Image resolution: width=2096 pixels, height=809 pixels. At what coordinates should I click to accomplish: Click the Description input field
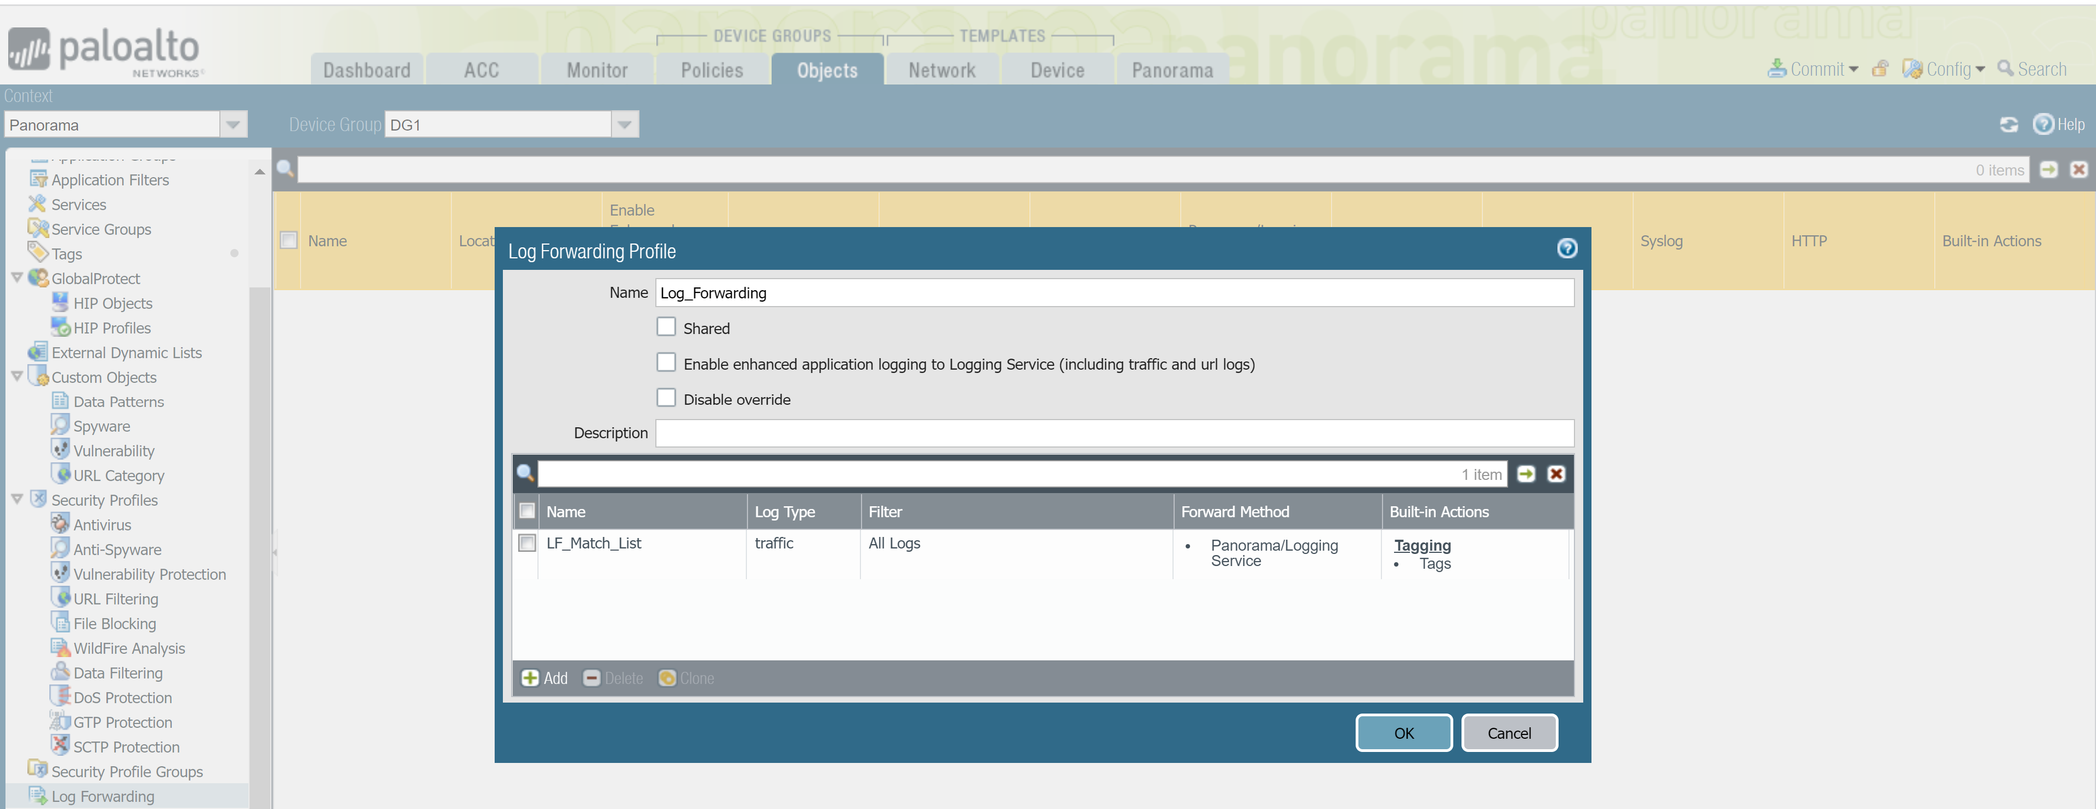click(x=1114, y=433)
